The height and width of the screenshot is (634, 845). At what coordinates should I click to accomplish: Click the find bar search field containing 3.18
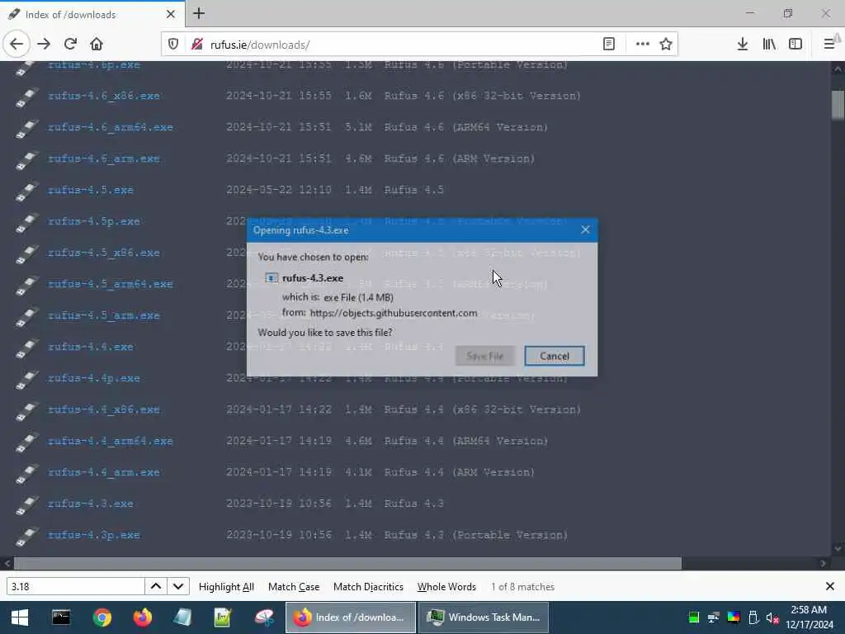pyautogui.click(x=75, y=587)
